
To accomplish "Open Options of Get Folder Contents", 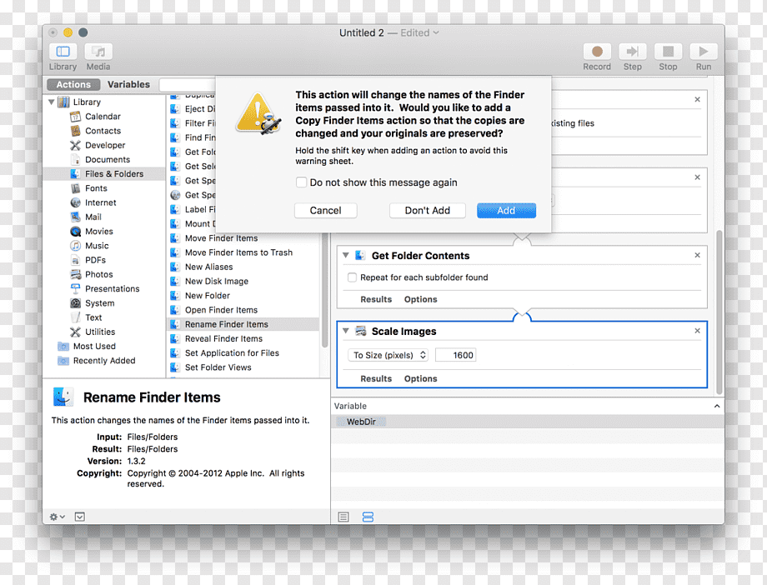I will [x=420, y=299].
